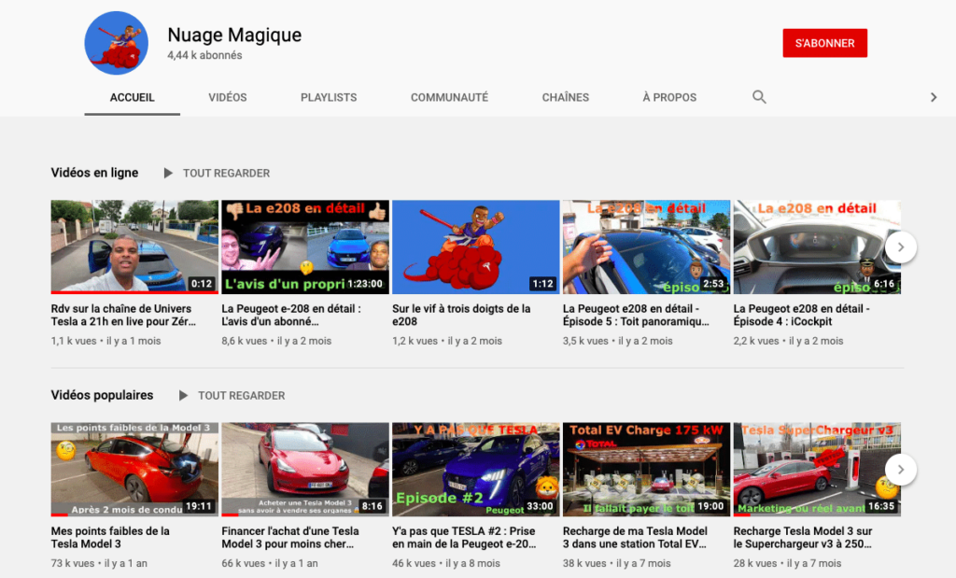Show next videos in Vidéos en ligne row

901,247
